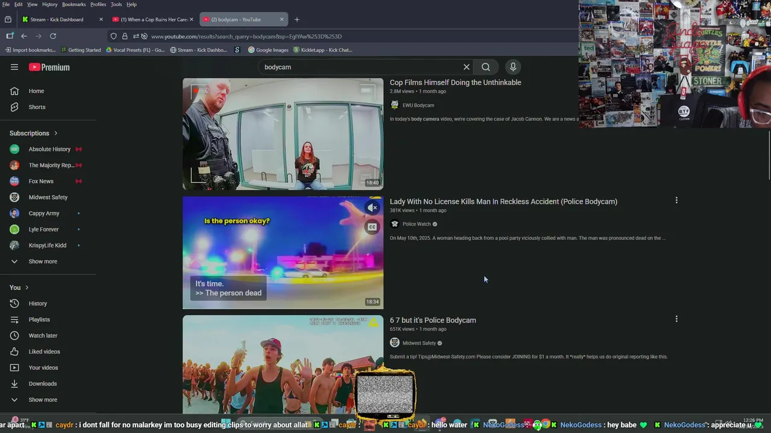
Task: Close the Stream - Kick Dashboard tab
Action: 101,19
